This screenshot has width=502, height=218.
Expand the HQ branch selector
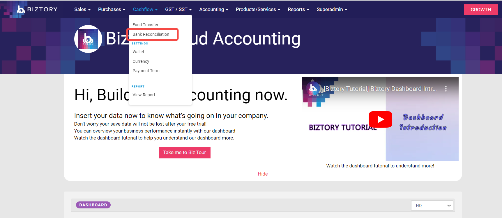(432, 206)
